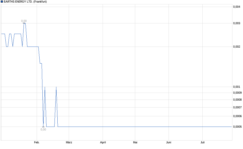The image size is (243, 149).
Task: Click the 0,001 price axis label
Action: (x=237, y=87)
